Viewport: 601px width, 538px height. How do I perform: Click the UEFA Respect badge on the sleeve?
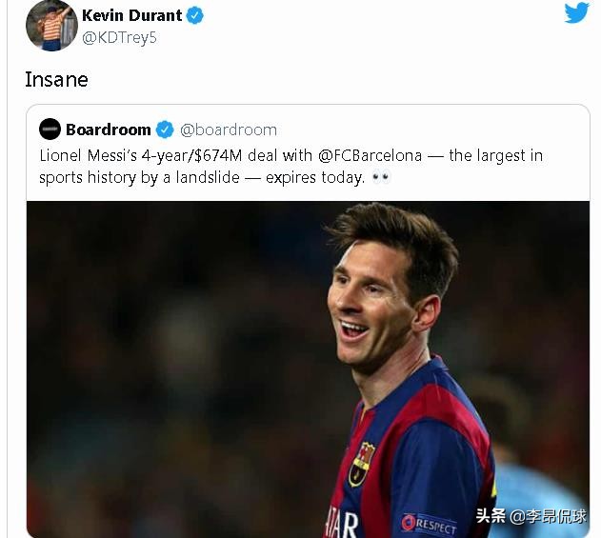coord(430,522)
